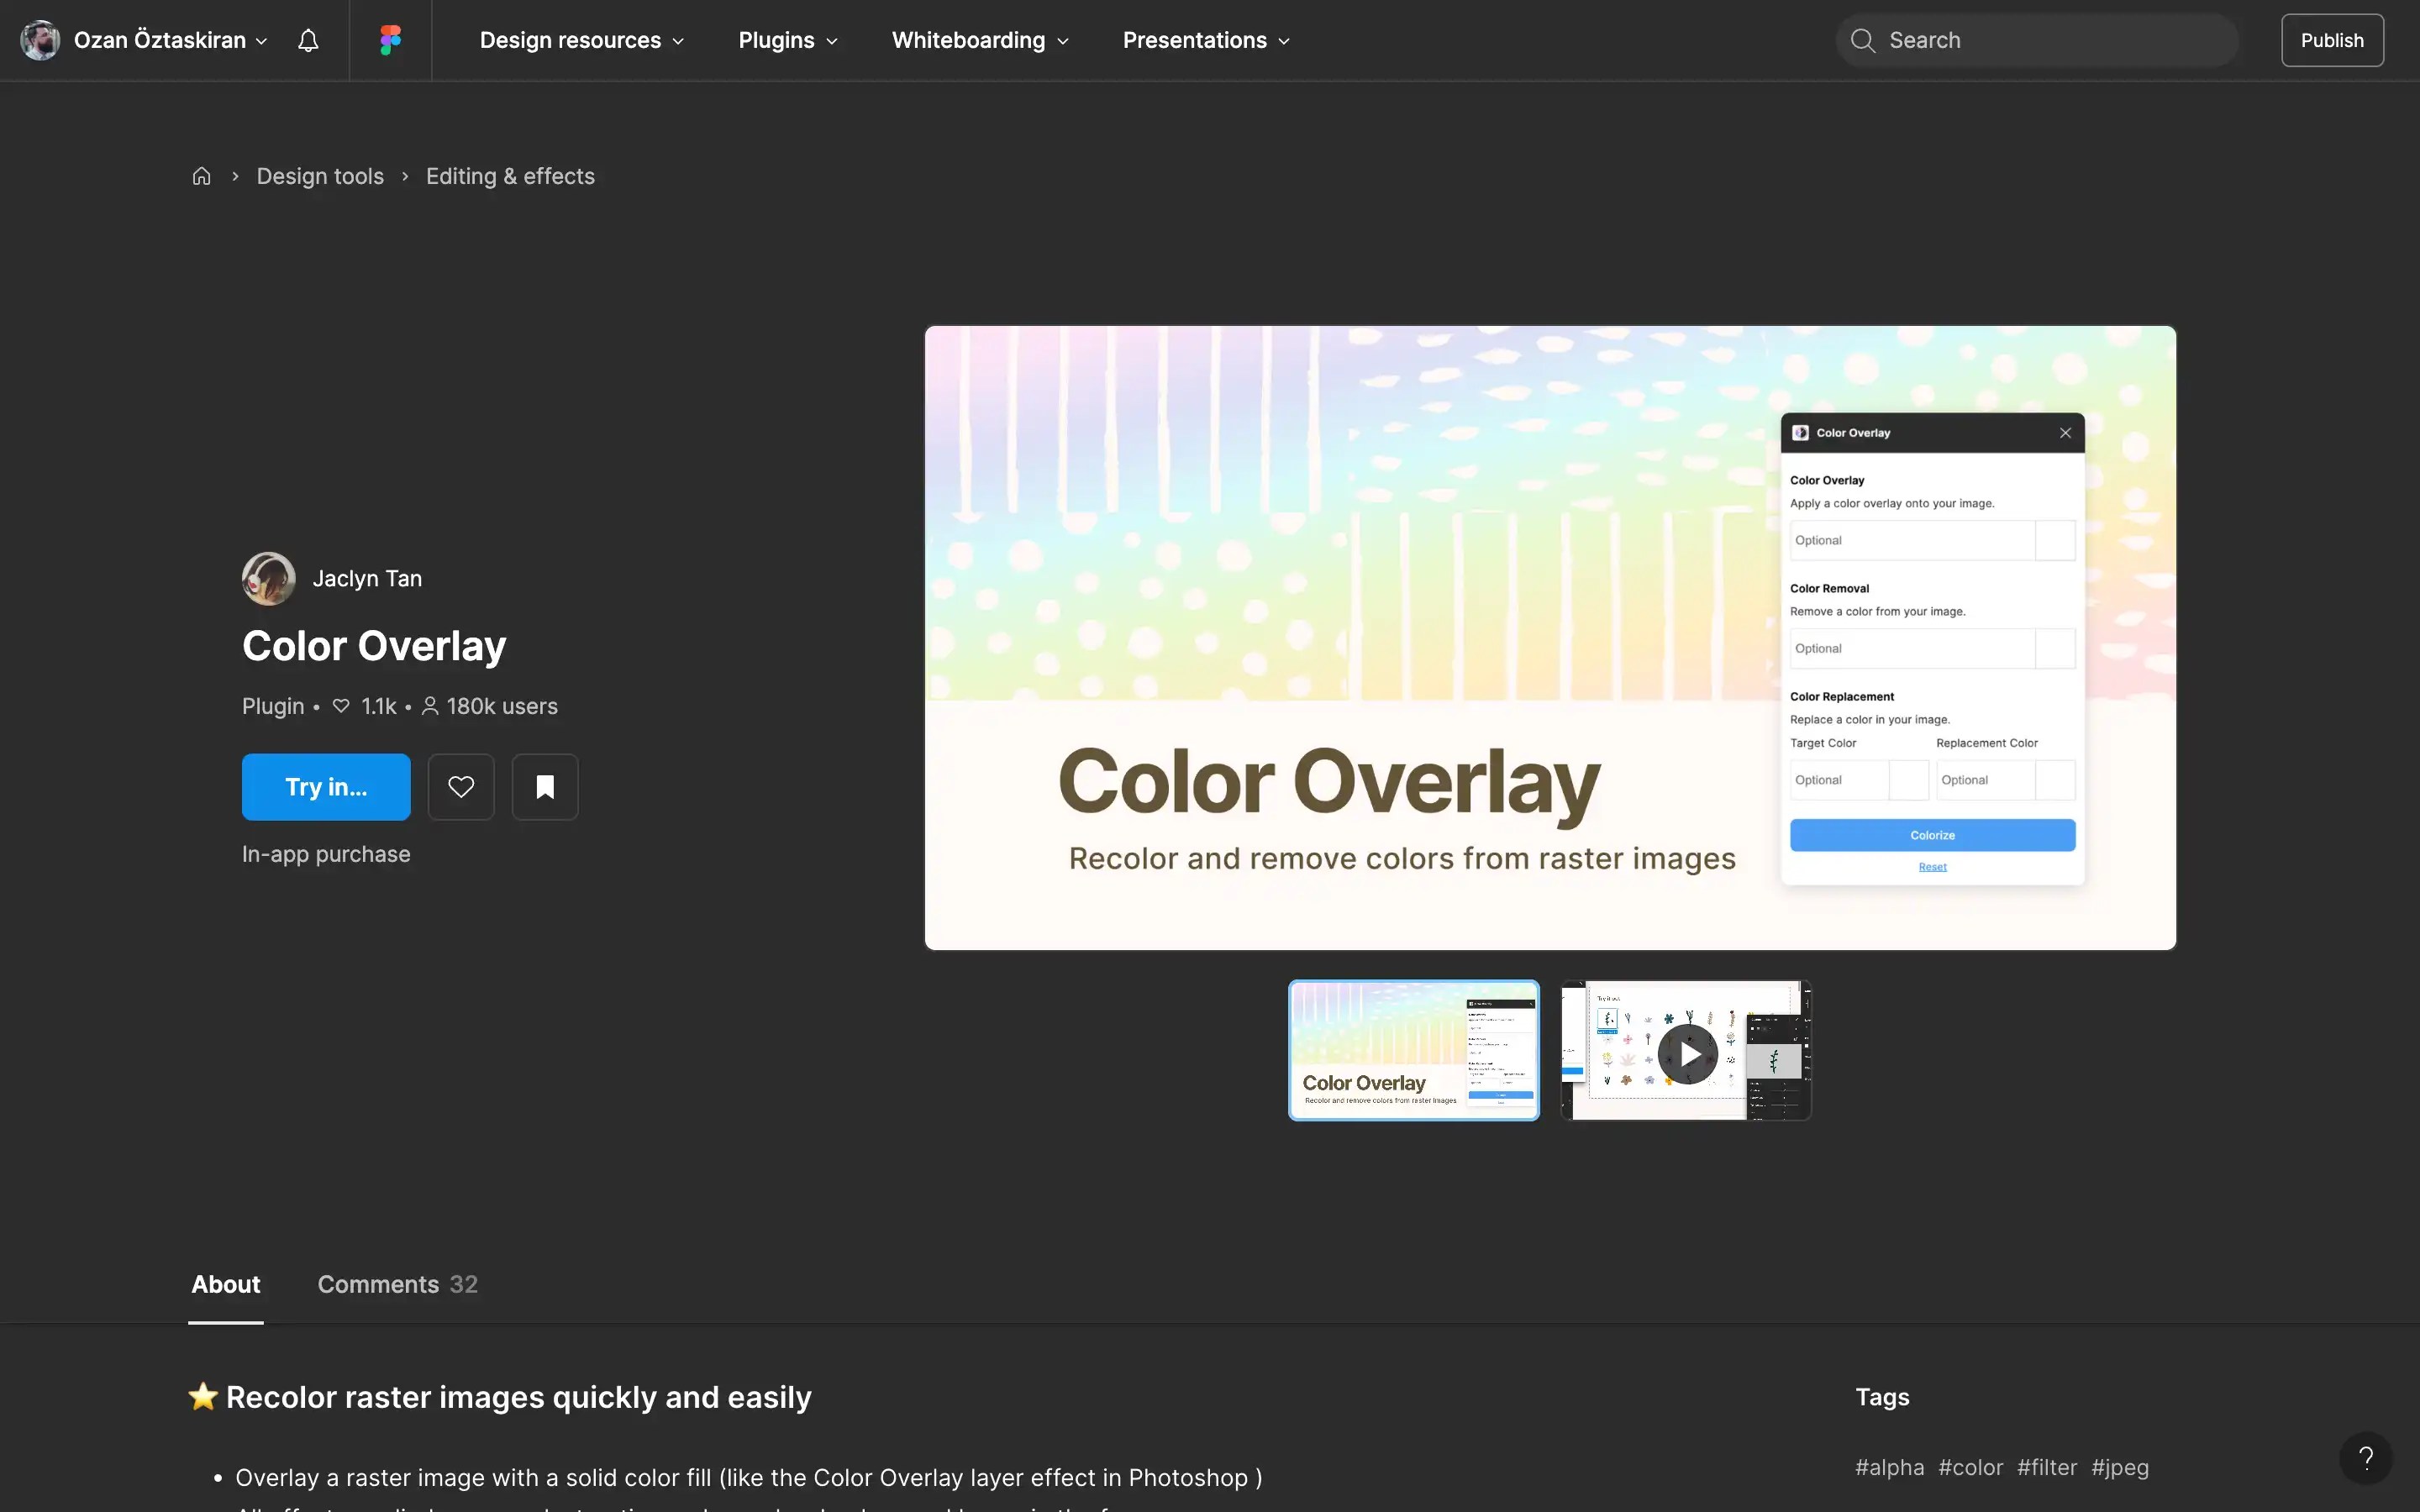Play the plugin demo video thumbnail
Image resolution: width=2420 pixels, height=1512 pixels.
(1687, 1053)
